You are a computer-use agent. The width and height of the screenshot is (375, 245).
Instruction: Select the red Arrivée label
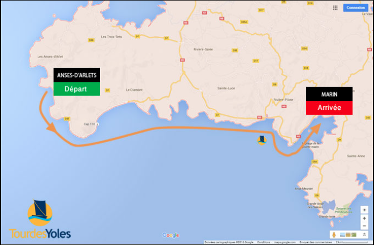pos(329,108)
